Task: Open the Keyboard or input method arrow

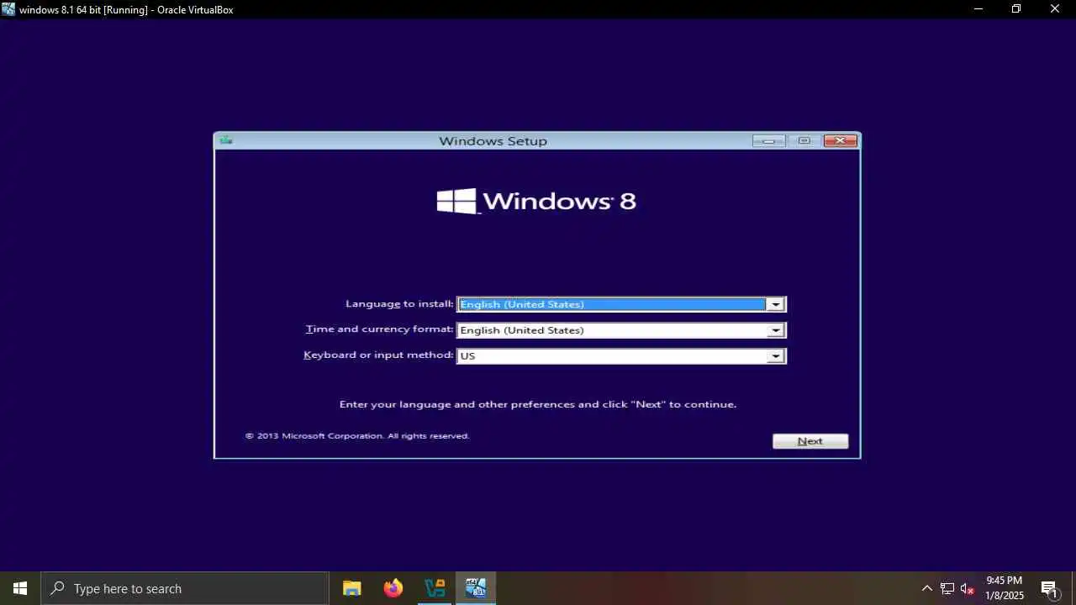Action: pos(775,356)
